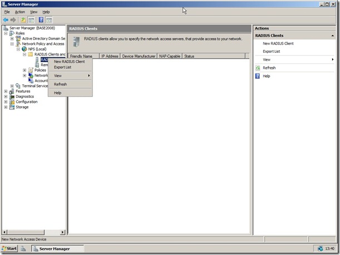Image resolution: width=340 pixels, height=255 pixels.
Task: Open the View menu in menu bar
Action: coord(33,12)
